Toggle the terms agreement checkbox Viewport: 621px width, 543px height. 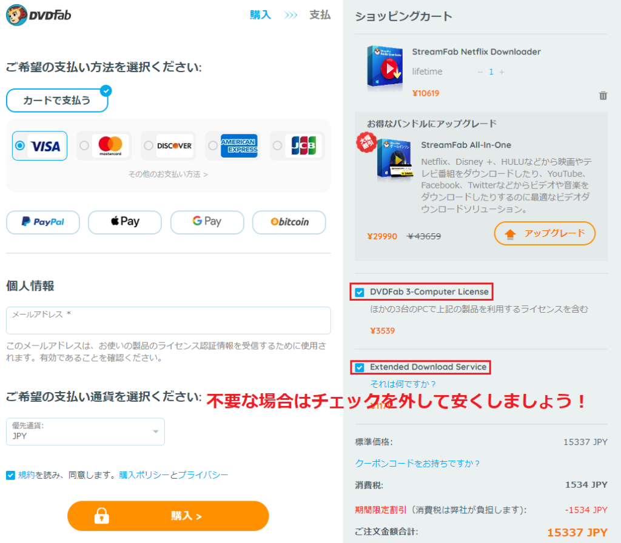pyautogui.click(x=11, y=475)
